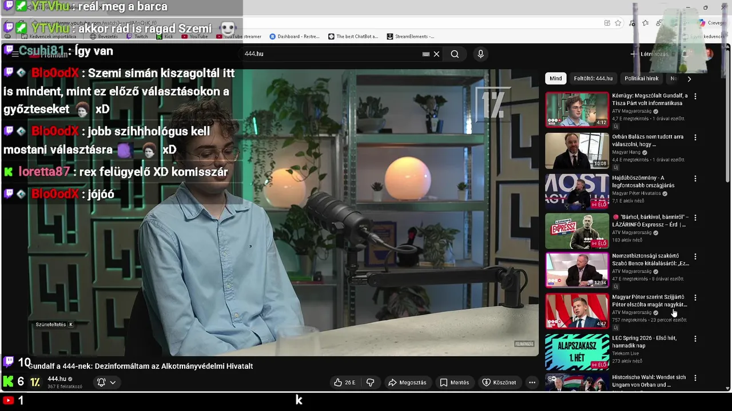
Task: Open LEC Spring 2026 Alapszakasz thumbnail
Action: (x=577, y=352)
